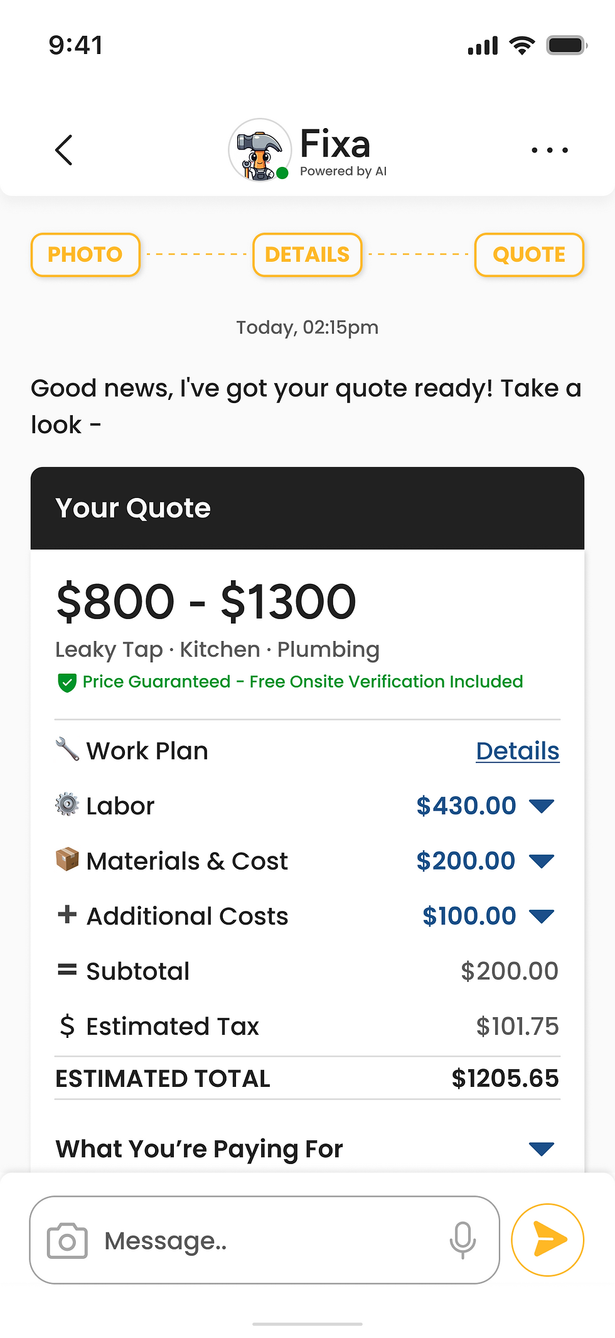The image size is (615, 1338).
Task: Tap the microphone icon
Action: [x=463, y=1241]
